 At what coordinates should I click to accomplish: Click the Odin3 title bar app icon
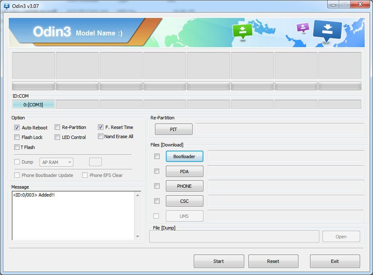click(7, 6)
